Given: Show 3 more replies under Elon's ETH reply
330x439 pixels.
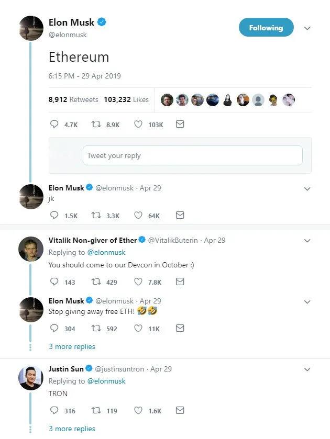Looking at the screenshot, I should click(72, 346).
